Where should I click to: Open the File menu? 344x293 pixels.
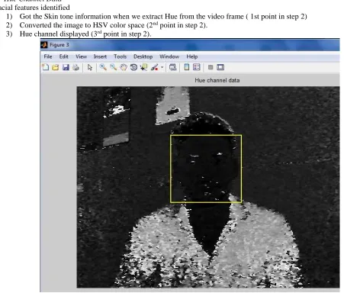48,56
